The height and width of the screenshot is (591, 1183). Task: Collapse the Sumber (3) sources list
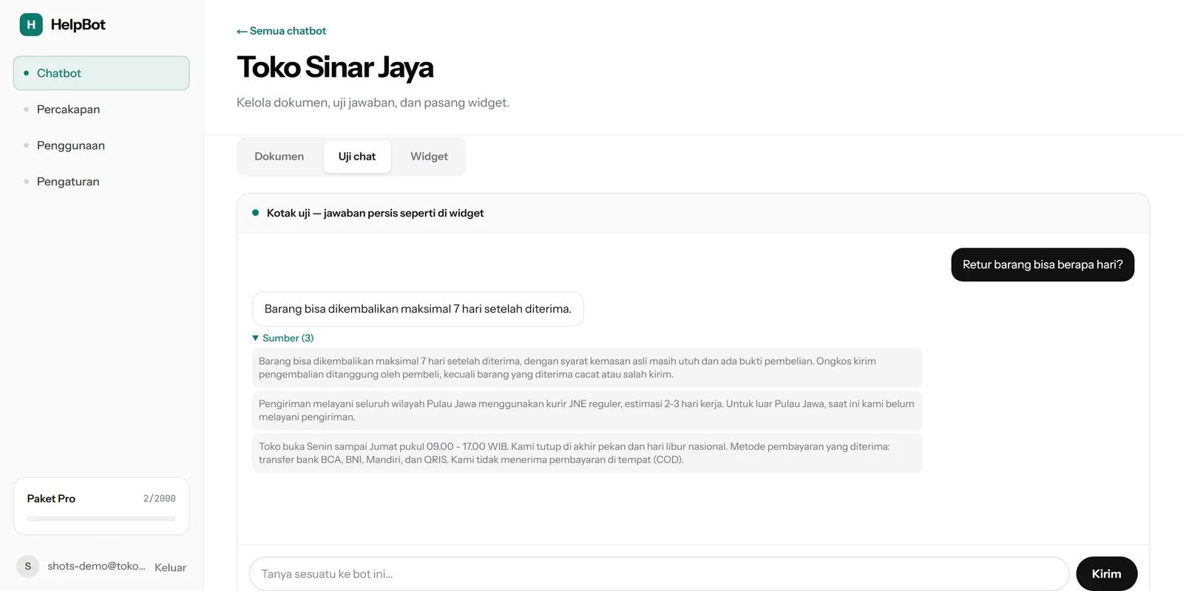(283, 338)
